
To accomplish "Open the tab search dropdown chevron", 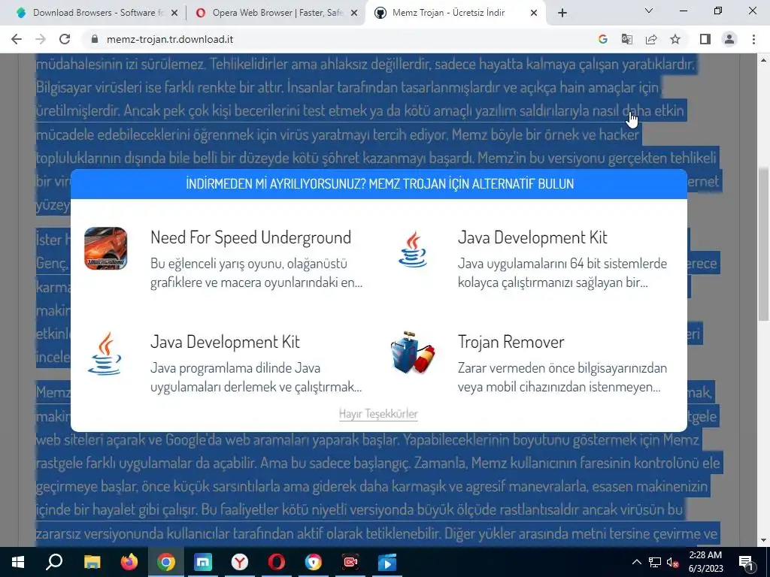I will [x=649, y=11].
